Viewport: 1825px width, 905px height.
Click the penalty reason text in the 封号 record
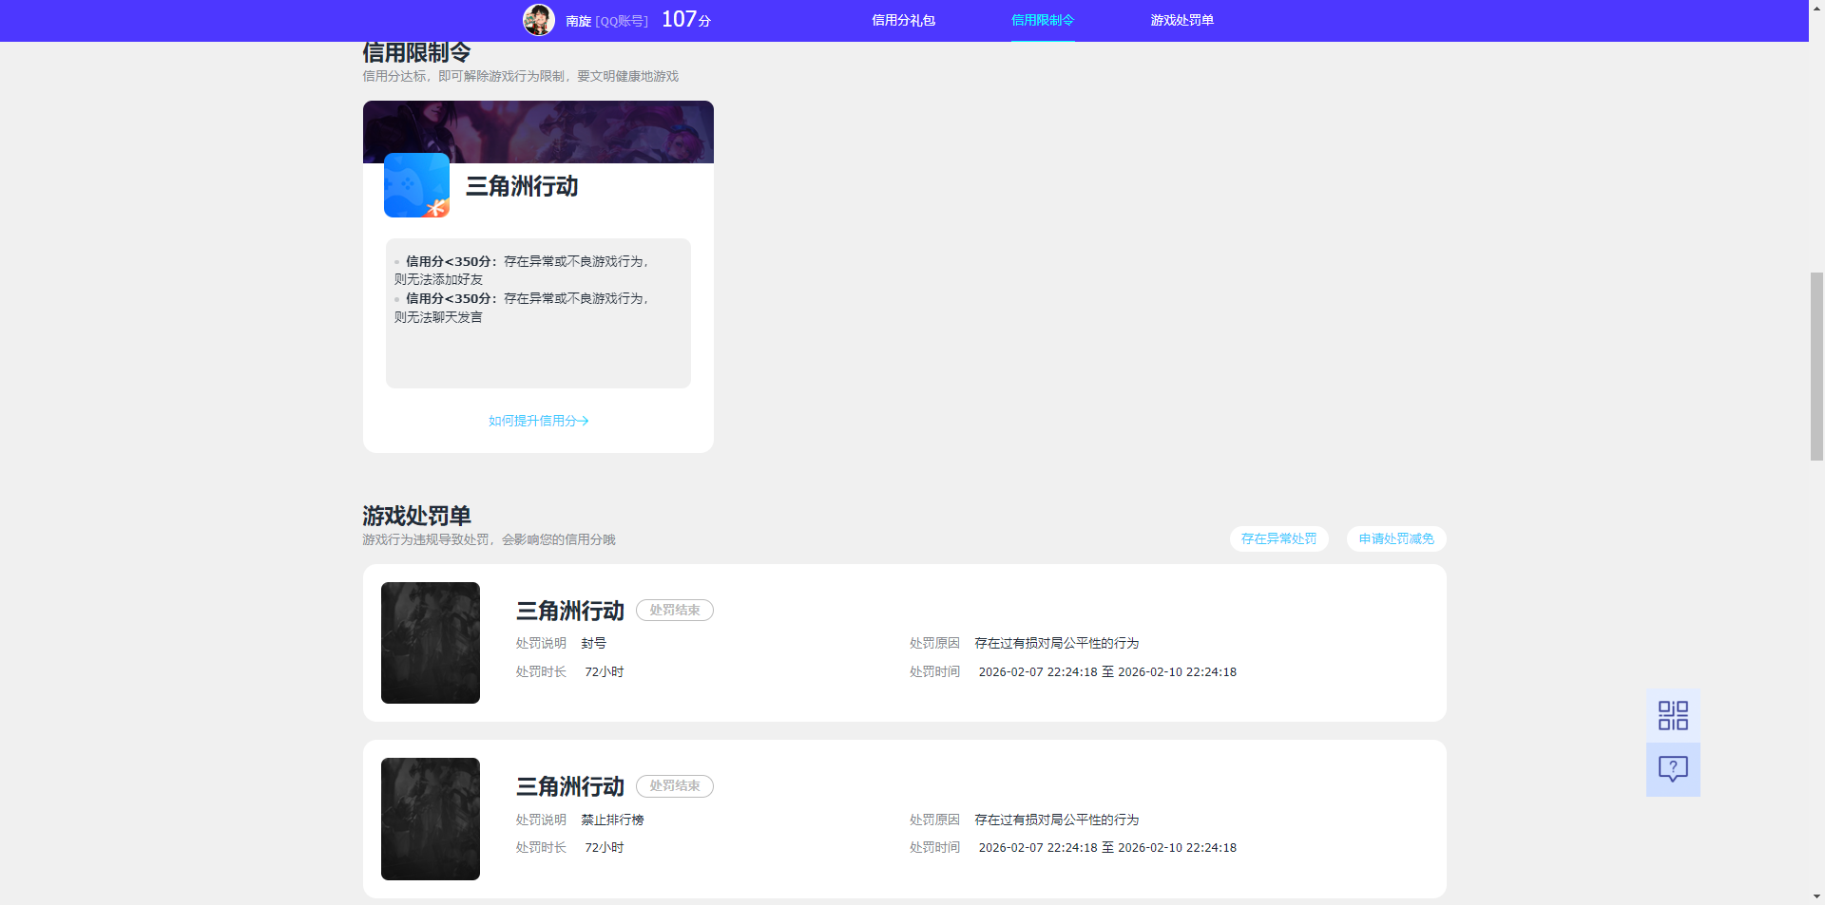coord(1057,643)
